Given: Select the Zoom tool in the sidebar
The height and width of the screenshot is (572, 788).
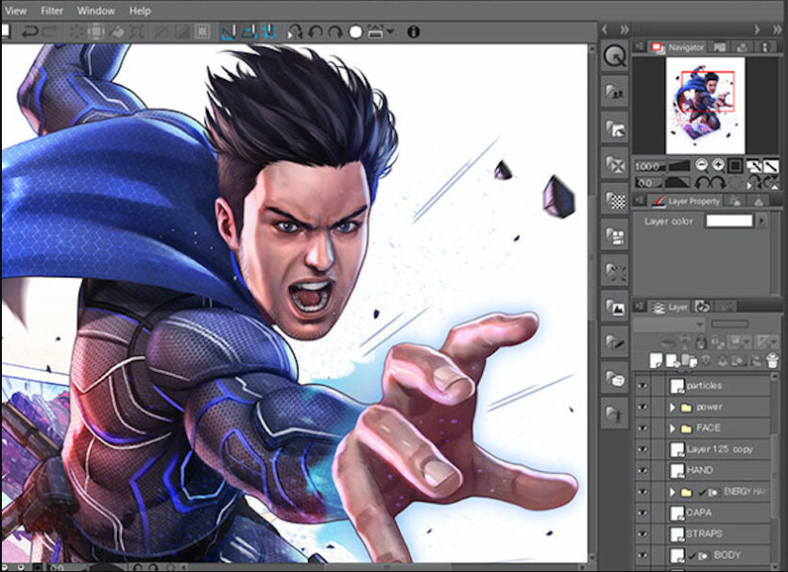Looking at the screenshot, I should (615, 55).
